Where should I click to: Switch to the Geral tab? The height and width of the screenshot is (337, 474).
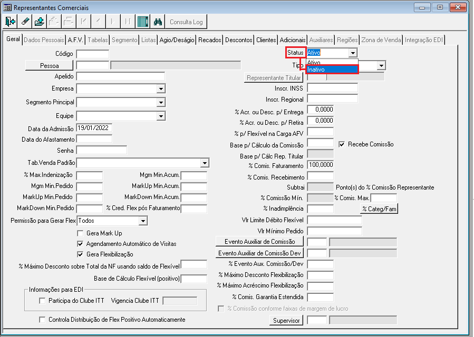coord(13,39)
